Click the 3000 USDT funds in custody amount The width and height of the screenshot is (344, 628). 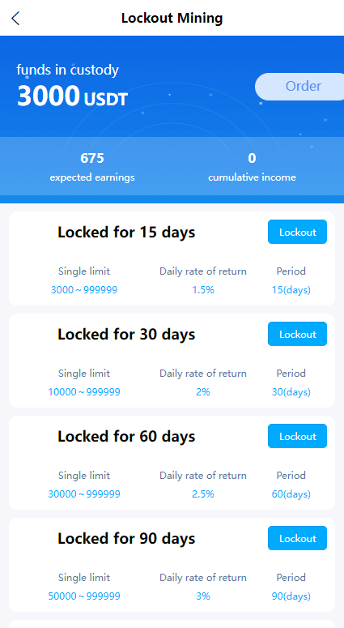(72, 96)
